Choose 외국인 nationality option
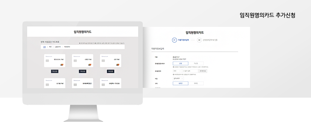The height and width of the screenshot is (122, 311). click(196, 83)
